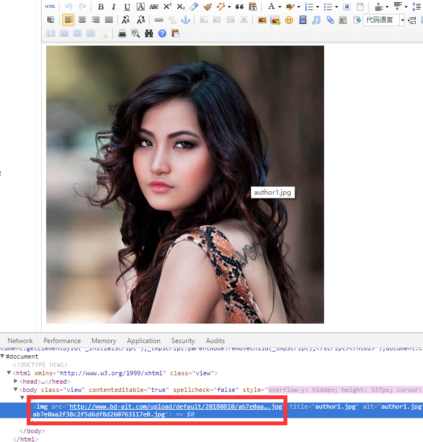Open the Application tab in DevTools
Screen dimensions: 423x442
click(x=143, y=341)
